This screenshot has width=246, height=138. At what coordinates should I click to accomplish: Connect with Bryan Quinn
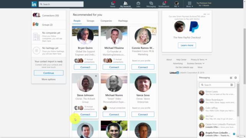tap(85, 67)
